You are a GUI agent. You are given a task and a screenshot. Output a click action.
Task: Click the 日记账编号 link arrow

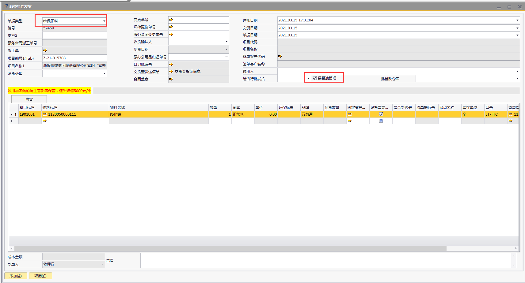(x=171, y=64)
